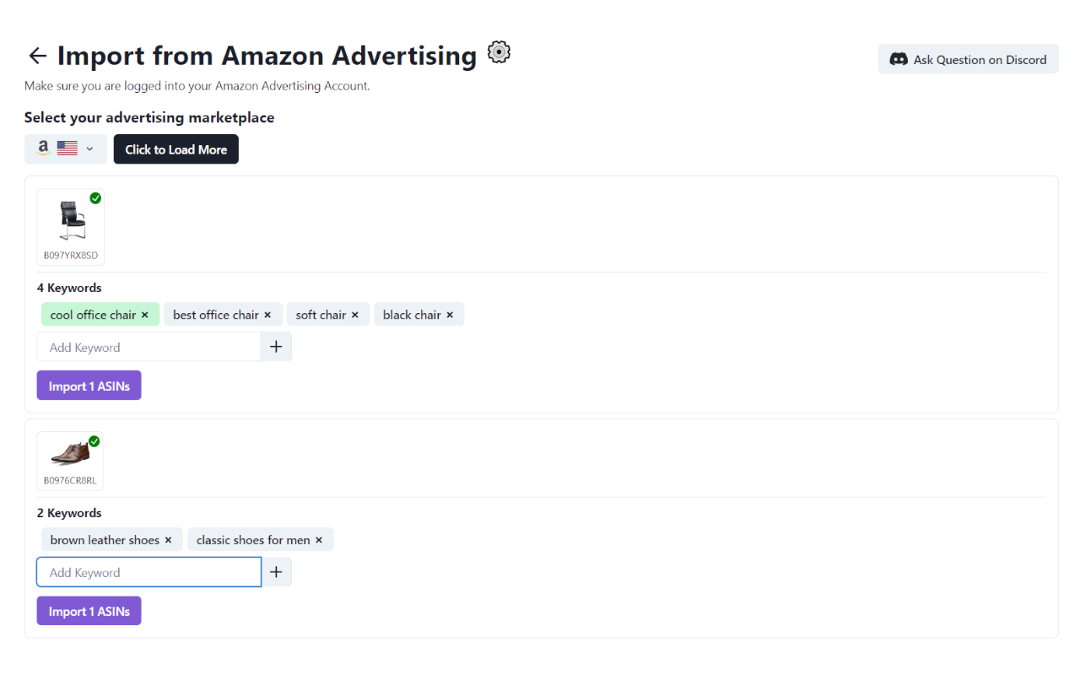Image resolution: width=1080 pixels, height=675 pixels.
Task: Click the plus icon to add a shoes keyword
Action: coord(276,571)
